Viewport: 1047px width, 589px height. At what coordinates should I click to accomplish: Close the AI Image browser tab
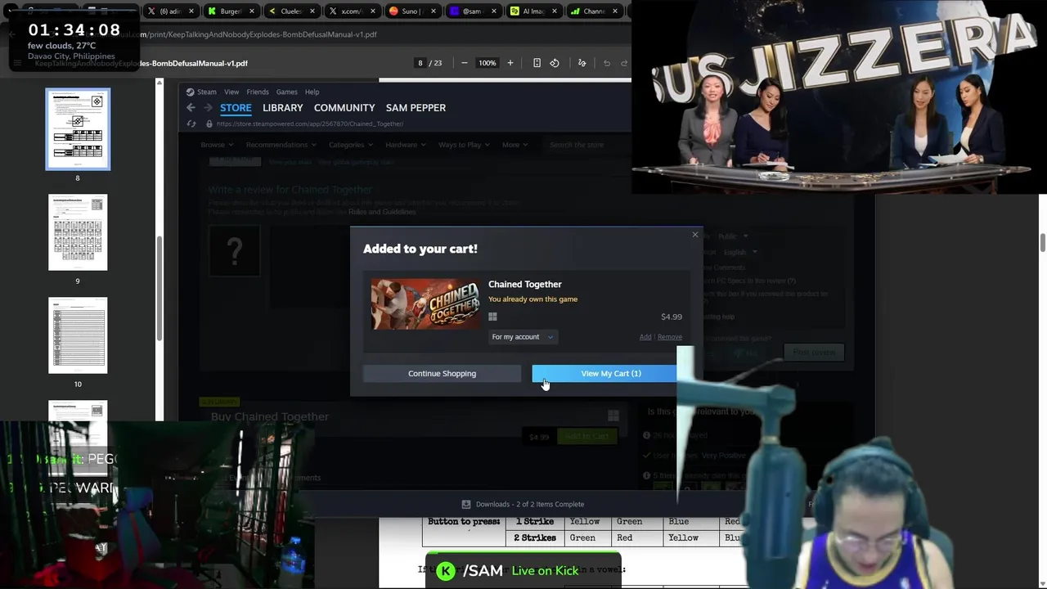click(555, 11)
